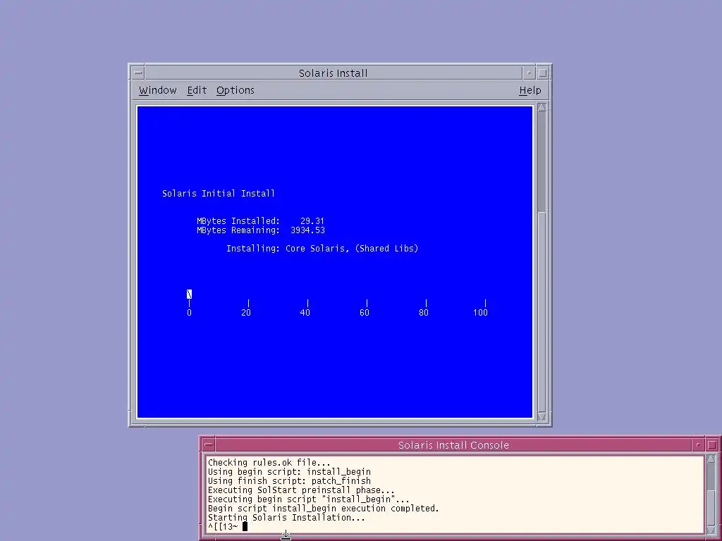Minimize the Solaris Install Console window

click(697, 445)
